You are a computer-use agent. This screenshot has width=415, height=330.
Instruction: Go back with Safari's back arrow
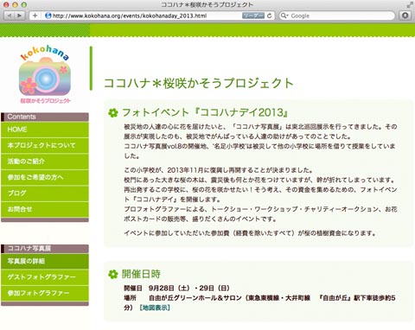(10, 16)
